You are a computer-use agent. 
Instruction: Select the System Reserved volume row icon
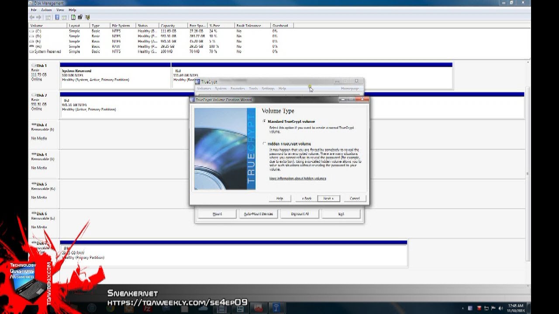pyautogui.click(x=32, y=51)
